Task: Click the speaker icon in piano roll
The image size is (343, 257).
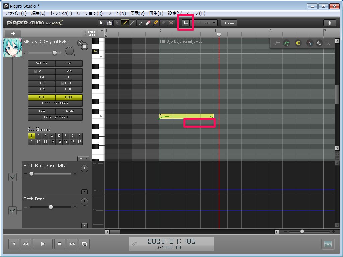Action: tap(298, 43)
